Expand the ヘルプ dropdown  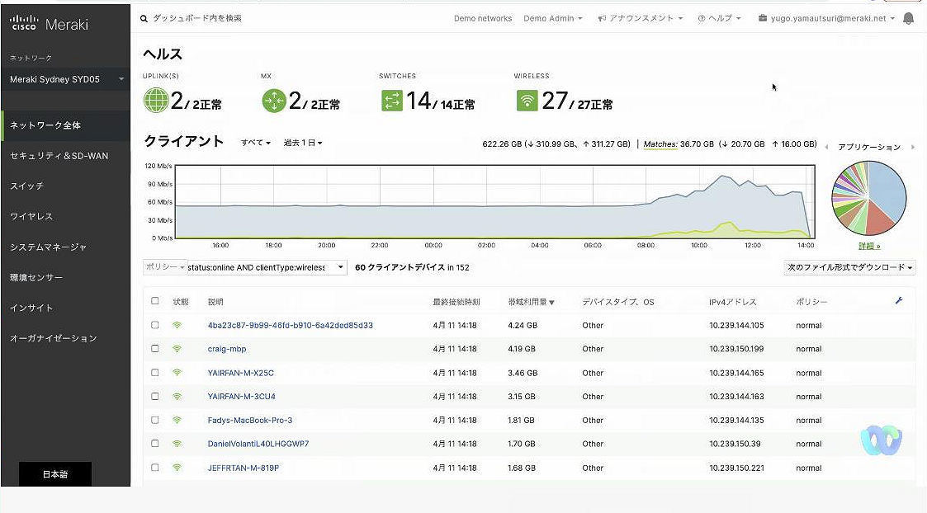720,18
